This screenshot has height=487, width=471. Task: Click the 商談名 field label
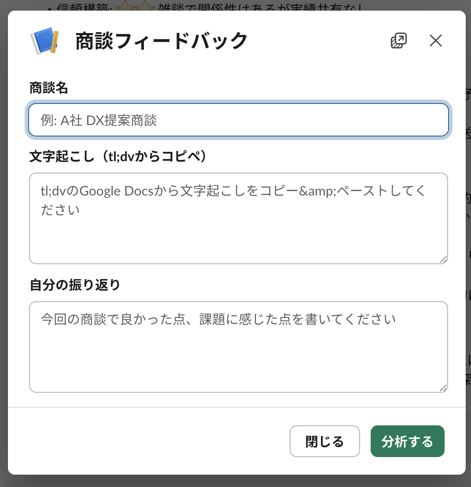49,88
